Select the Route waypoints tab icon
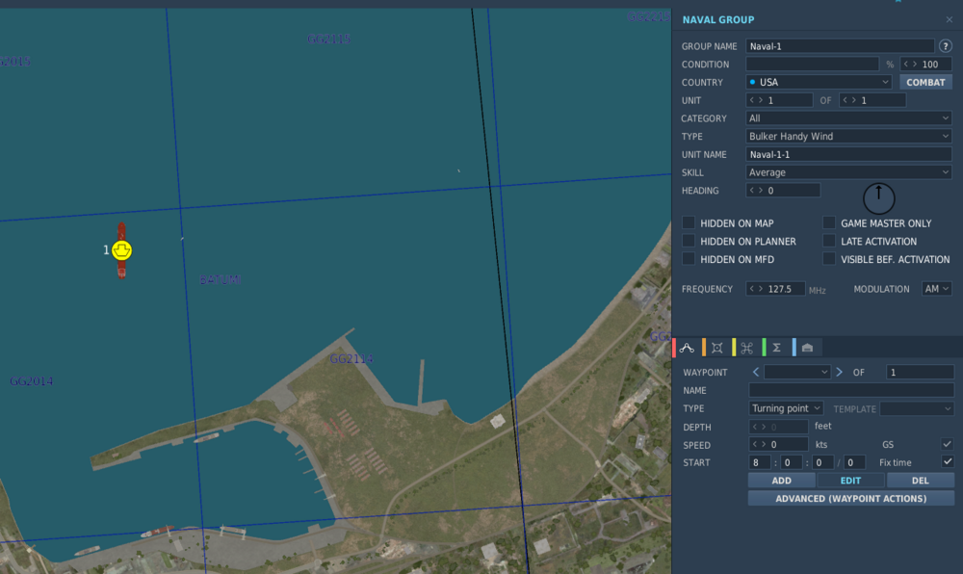963x574 pixels. pyautogui.click(x=687, y=348)
